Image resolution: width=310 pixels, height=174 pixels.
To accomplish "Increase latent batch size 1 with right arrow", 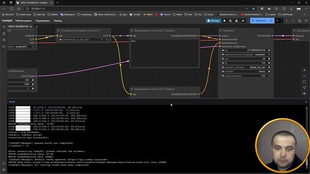I will click(33, 88).
